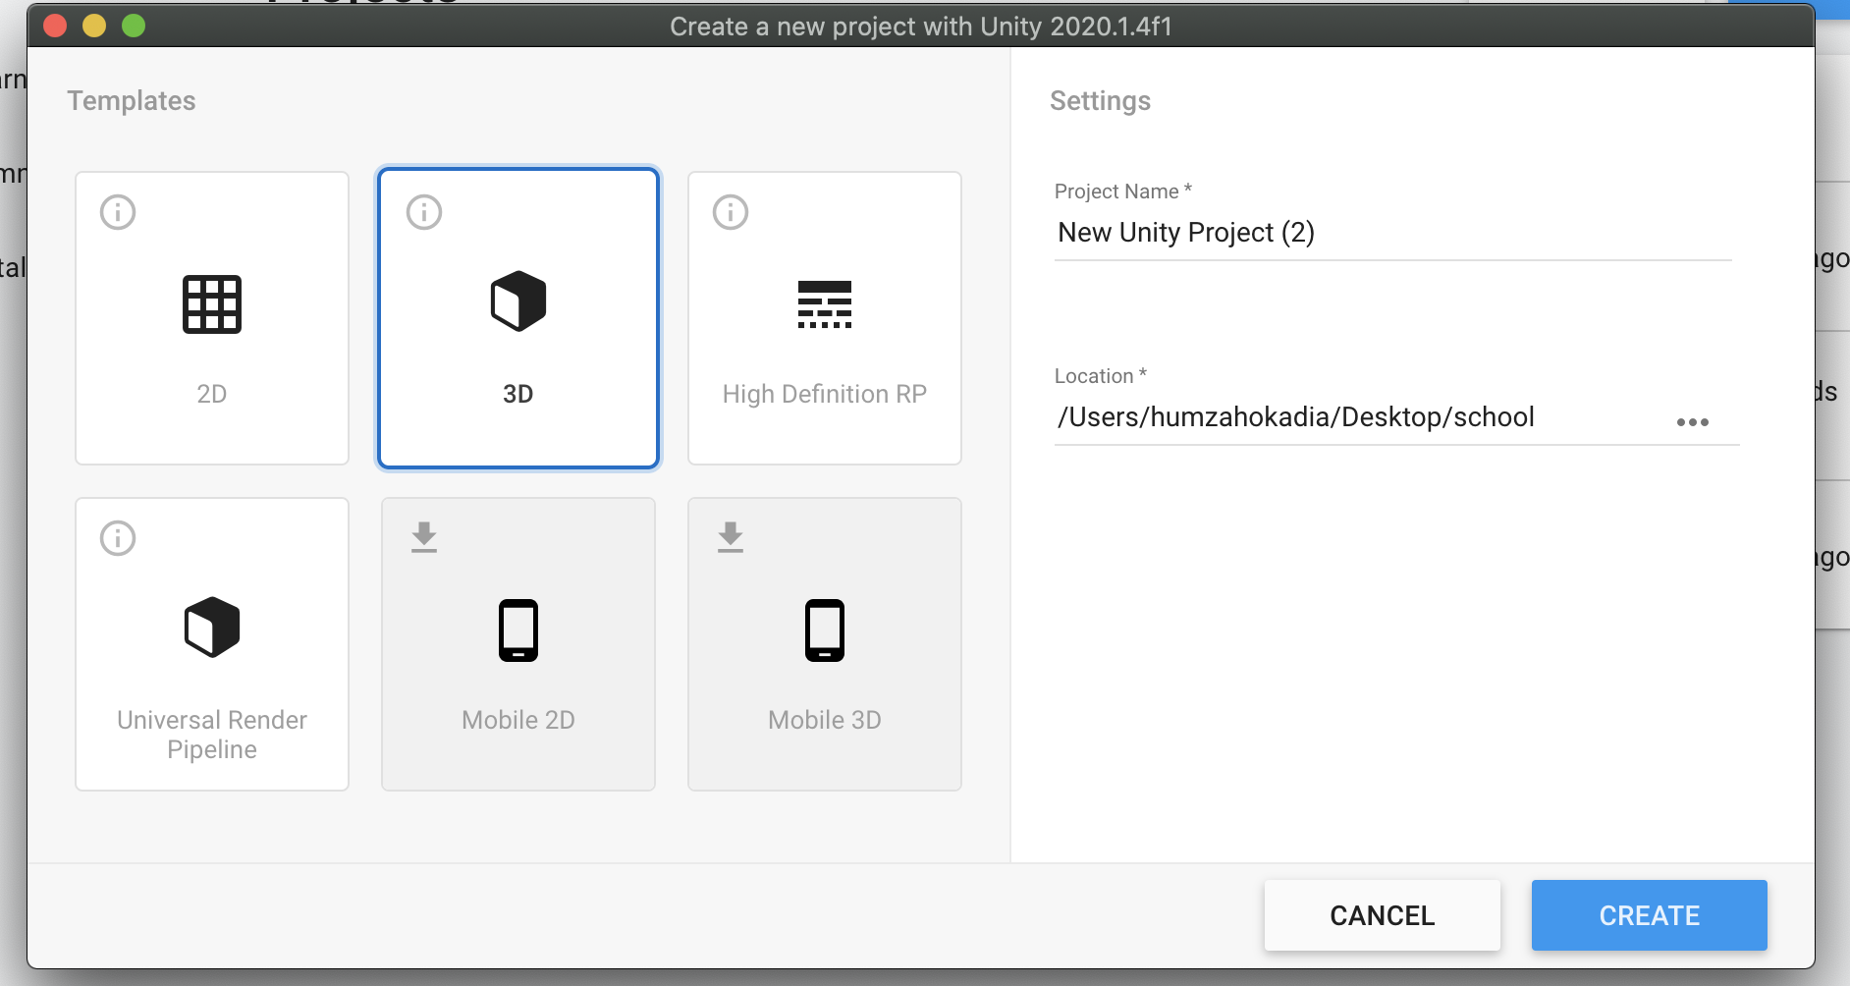Choose the 2D template label
This screenshot has height=986, width=1850.
click(x=212, y=394)
